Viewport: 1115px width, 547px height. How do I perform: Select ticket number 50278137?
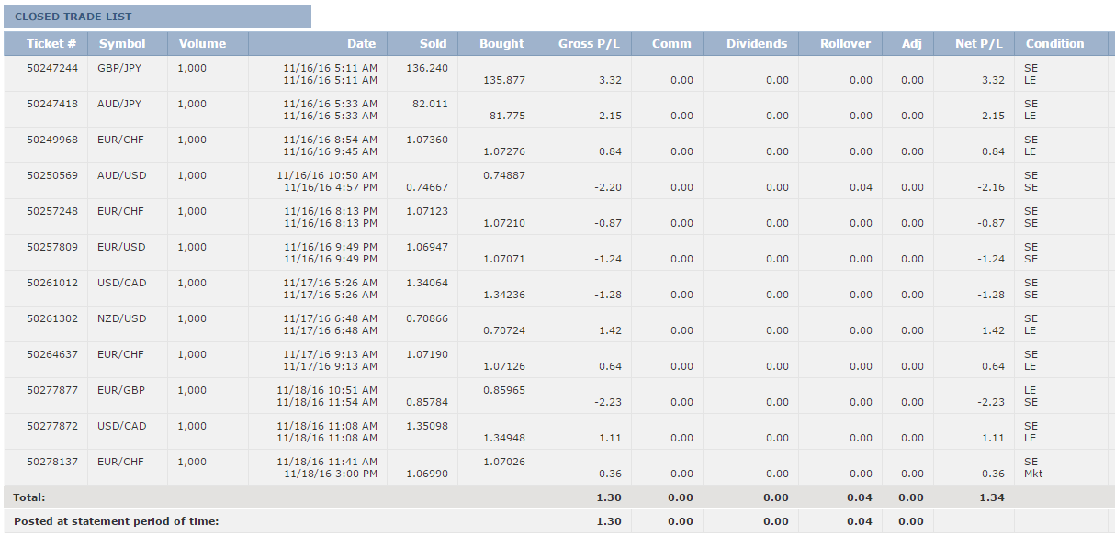coord(52,462)
